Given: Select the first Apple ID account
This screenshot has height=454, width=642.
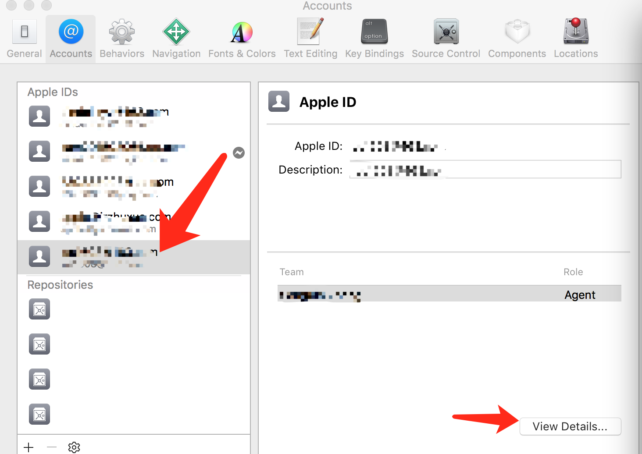Looking at the screenshot, I should click(x=134, y=117).
